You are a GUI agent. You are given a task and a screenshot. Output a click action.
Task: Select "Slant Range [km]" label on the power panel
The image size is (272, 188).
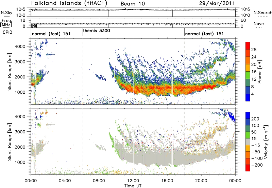click(10, 72)
